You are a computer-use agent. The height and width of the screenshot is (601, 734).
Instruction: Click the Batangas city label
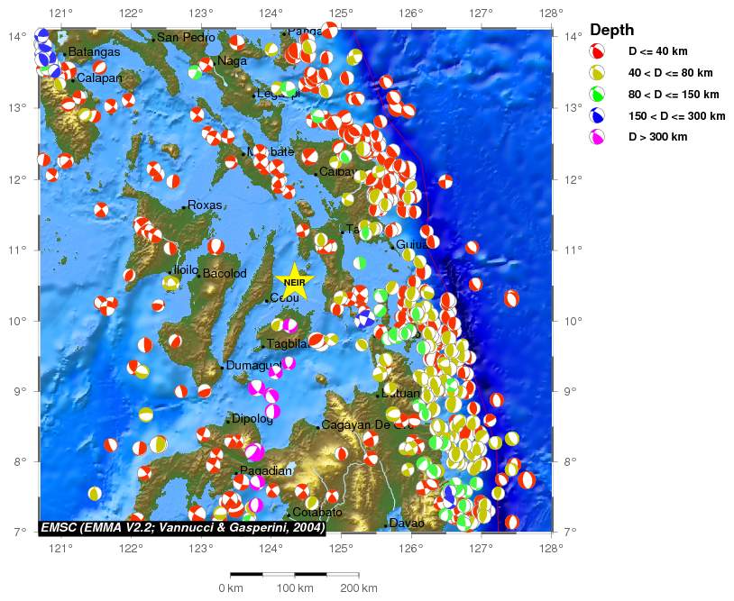coord(93,52)
